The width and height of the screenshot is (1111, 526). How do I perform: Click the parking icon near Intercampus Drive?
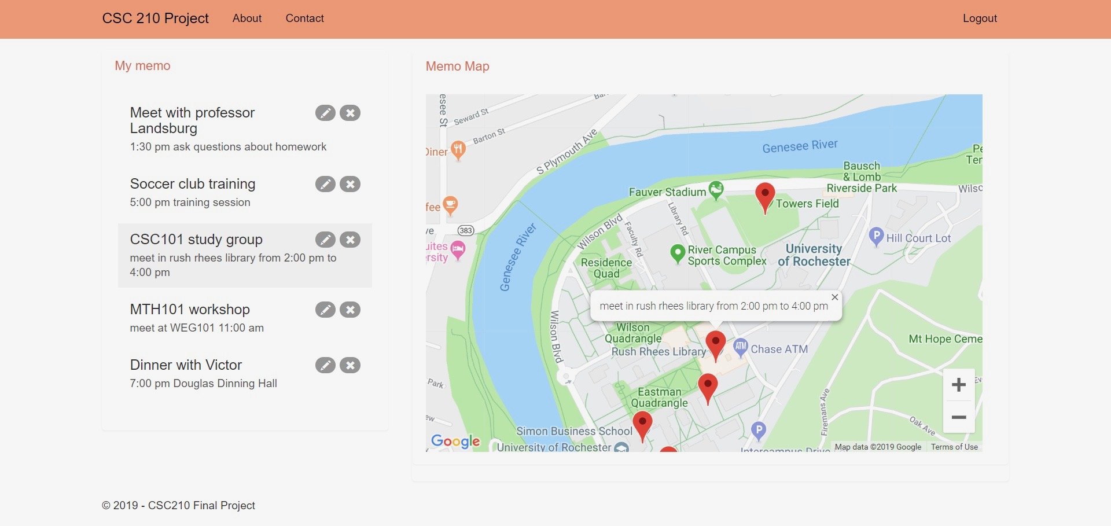(759, 431)
